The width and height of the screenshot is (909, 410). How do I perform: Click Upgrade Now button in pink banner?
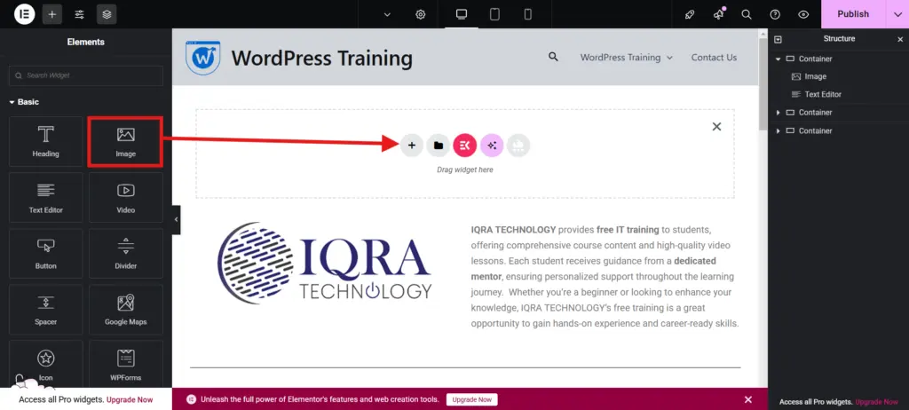(x=472, y=399)
